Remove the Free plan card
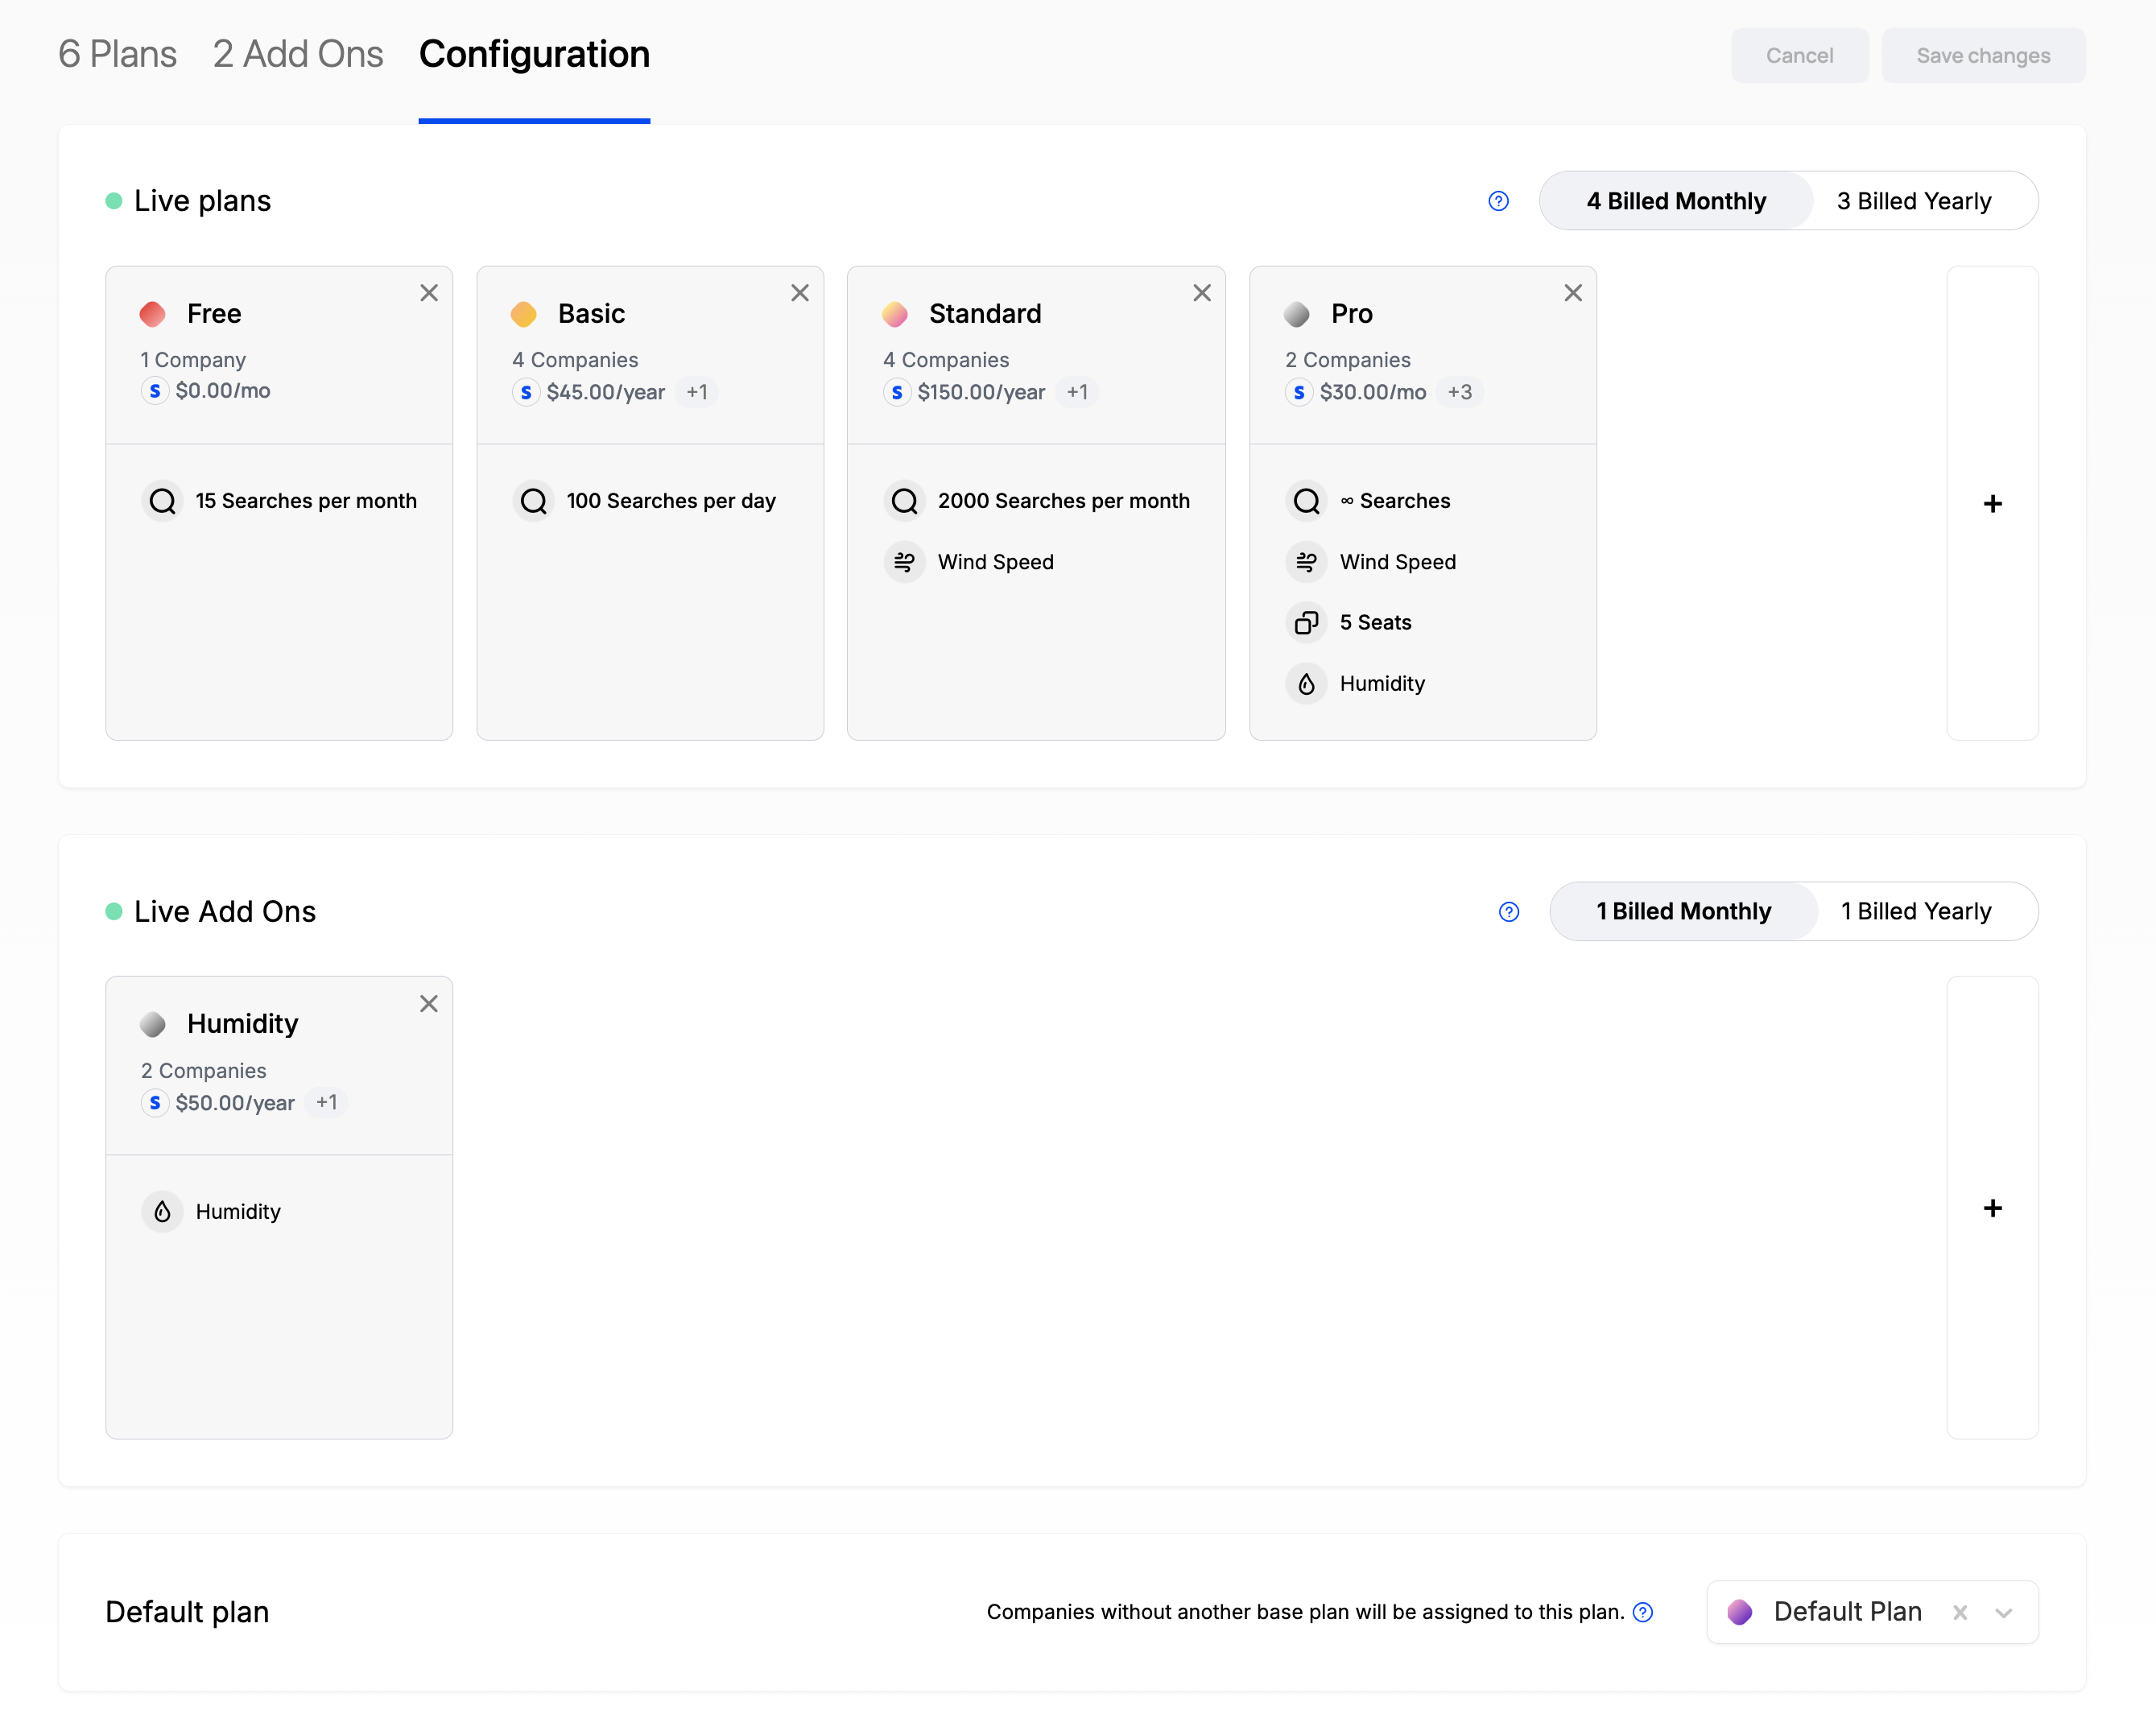 click(x=428, y=293)
